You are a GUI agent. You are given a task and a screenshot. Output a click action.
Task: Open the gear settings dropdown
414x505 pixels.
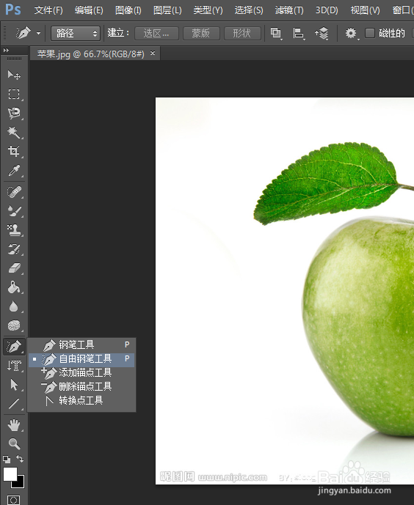click(x=352, y=33)
